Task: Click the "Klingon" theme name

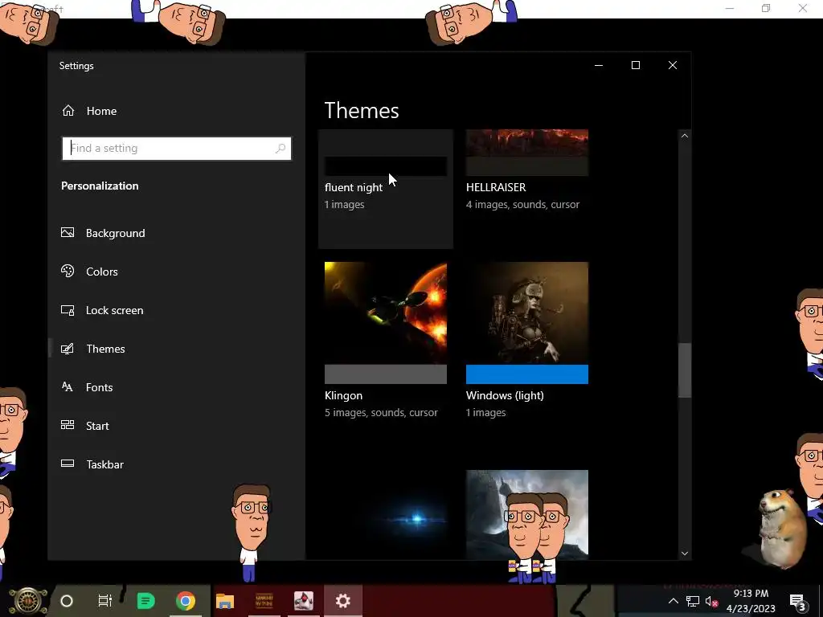Action: click(343, 395)
